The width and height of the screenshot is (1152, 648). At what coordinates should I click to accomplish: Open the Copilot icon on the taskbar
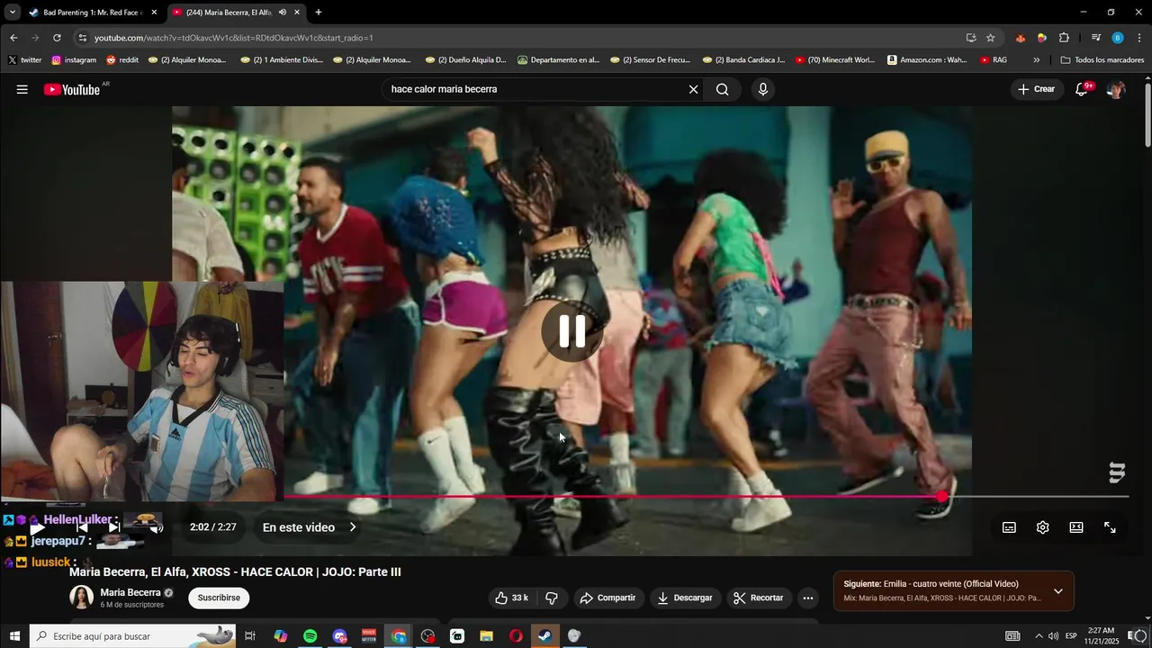pos(281,636)
